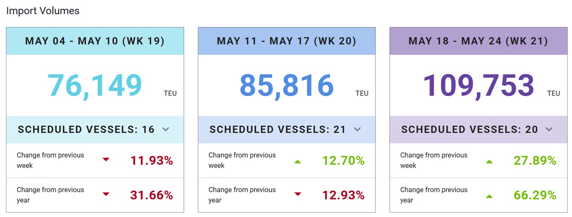
Task: Expand the Week 21 scheduled vessels chevron
Action: click(549, 130)
